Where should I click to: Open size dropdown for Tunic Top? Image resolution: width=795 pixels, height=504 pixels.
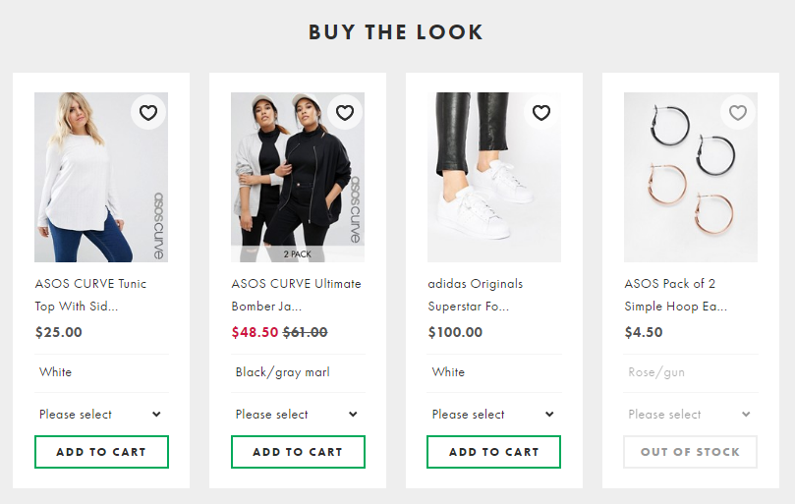coord(101,415)
